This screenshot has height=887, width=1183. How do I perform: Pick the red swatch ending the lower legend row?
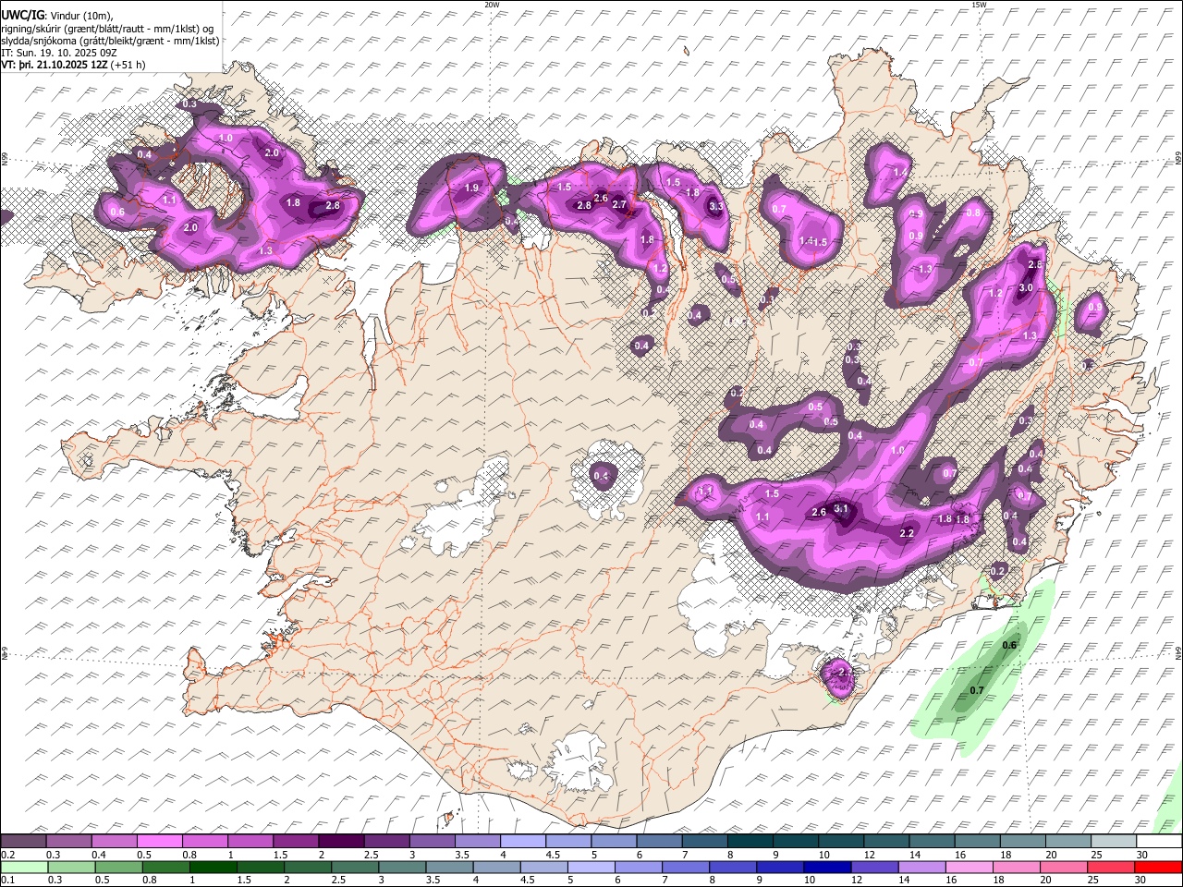click(1157, 867)
